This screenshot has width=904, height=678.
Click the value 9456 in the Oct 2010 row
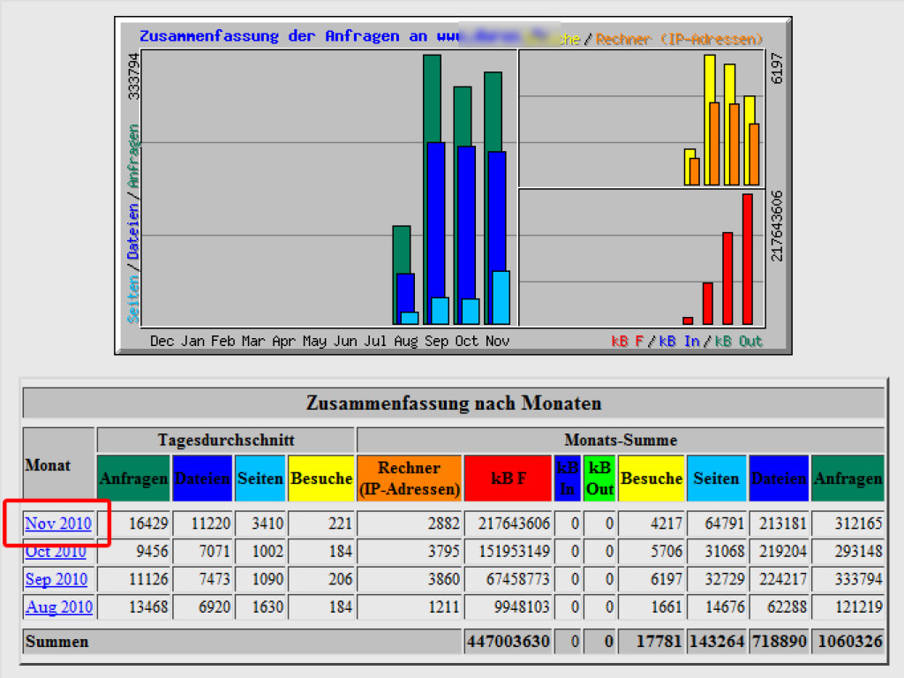tap(152, 551)
